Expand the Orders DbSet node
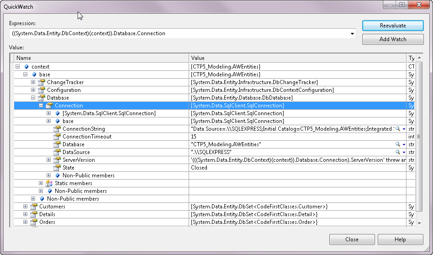433x255 pixels. pyautogui.click(x=26, y=222)
